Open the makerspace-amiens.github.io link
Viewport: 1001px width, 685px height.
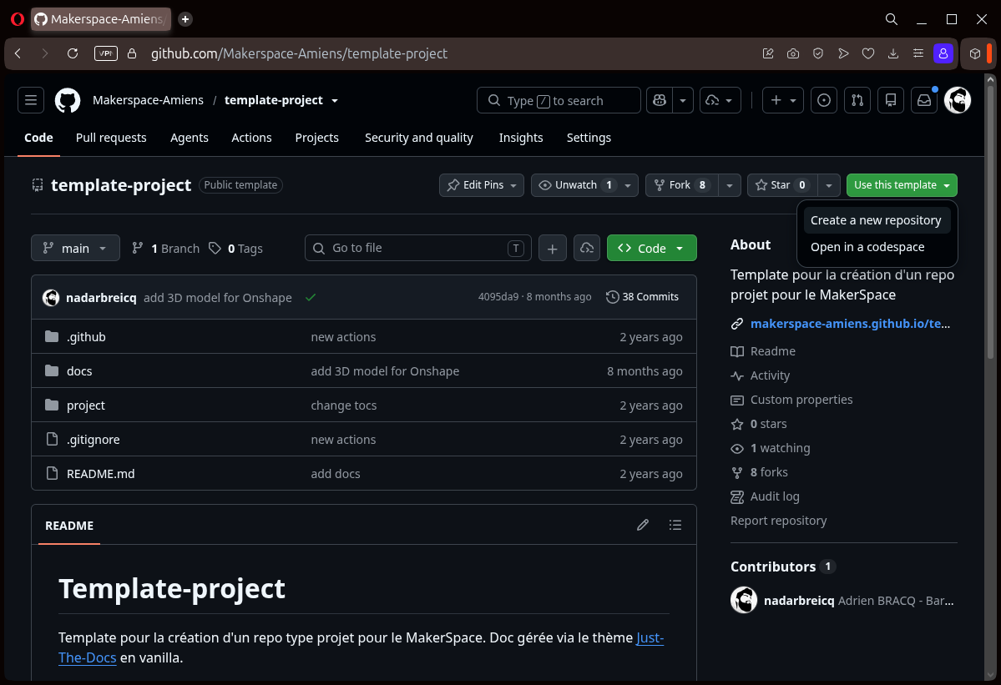tap(850, 324)
